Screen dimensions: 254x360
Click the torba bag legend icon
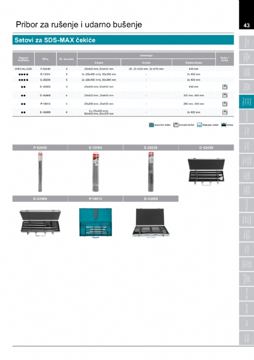(x=224, y=124)
